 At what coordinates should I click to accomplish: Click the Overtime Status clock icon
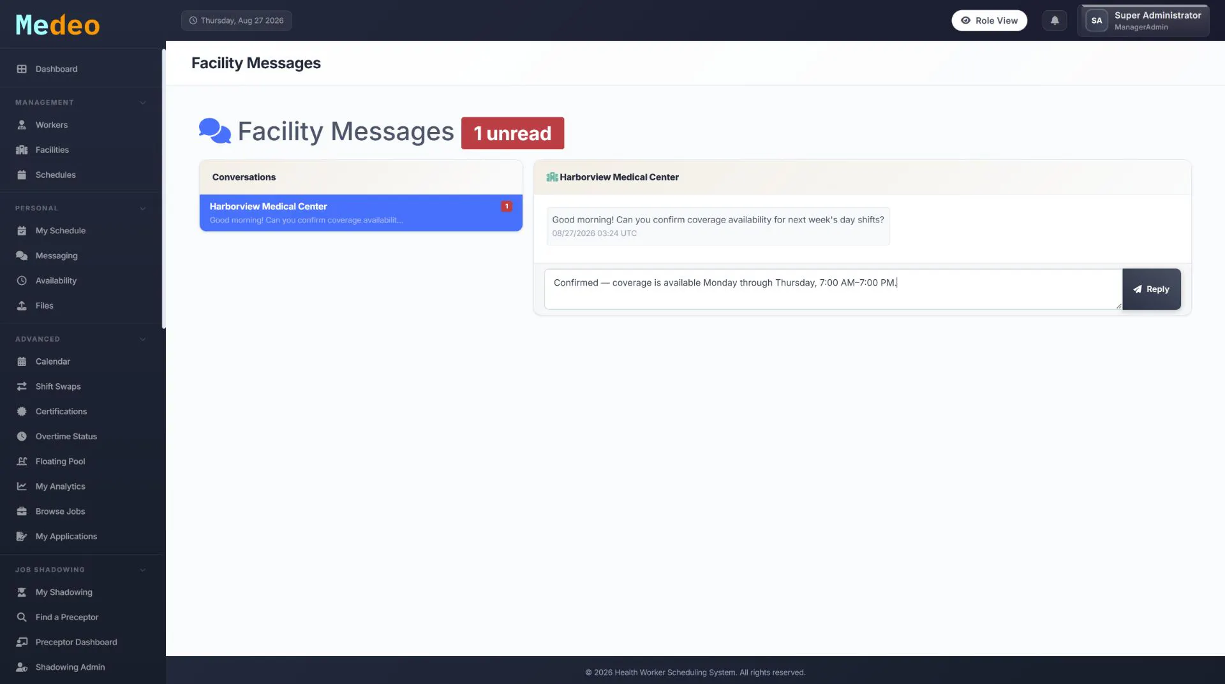pos(22,437)
